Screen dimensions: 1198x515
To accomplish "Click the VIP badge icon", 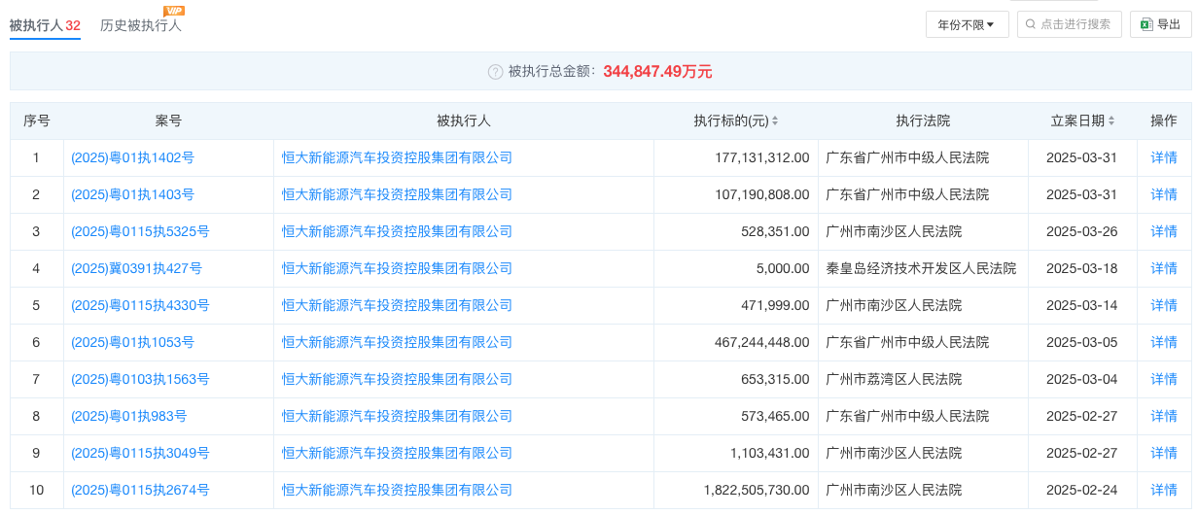I will [x=174, y=11].
